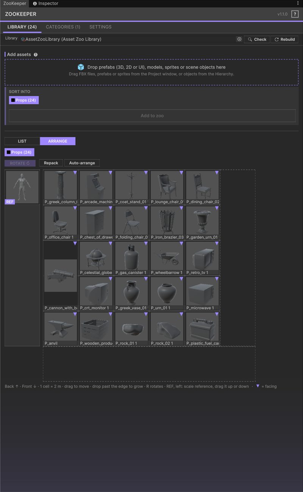
Task: Click facing arrow on P_anvil cell
Action: pyautogui.click(x=75, y=314)
